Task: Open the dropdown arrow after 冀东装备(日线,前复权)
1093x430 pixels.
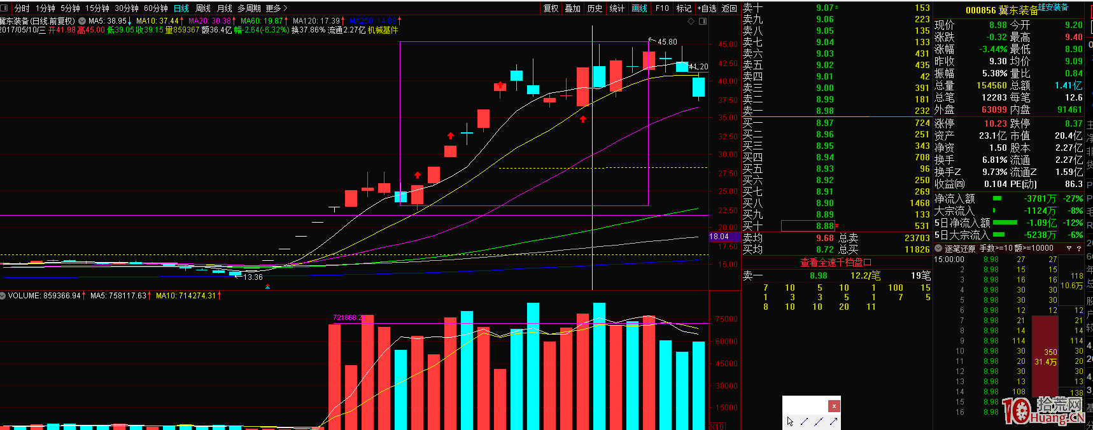Action: pos(82,21)
